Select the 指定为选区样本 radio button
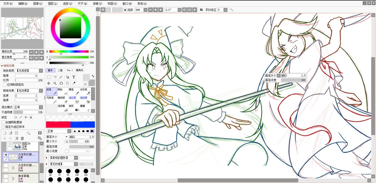376x183 pixels. point(3,126)
